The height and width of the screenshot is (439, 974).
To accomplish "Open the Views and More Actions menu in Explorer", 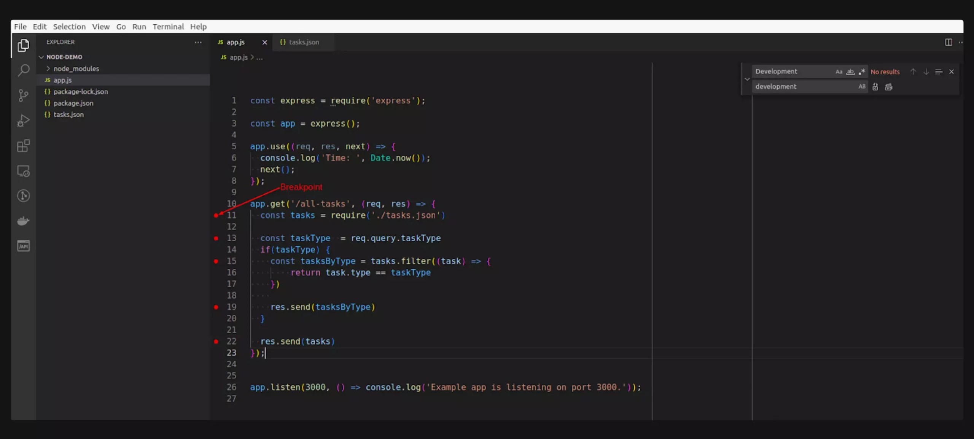I will point(198,42).
